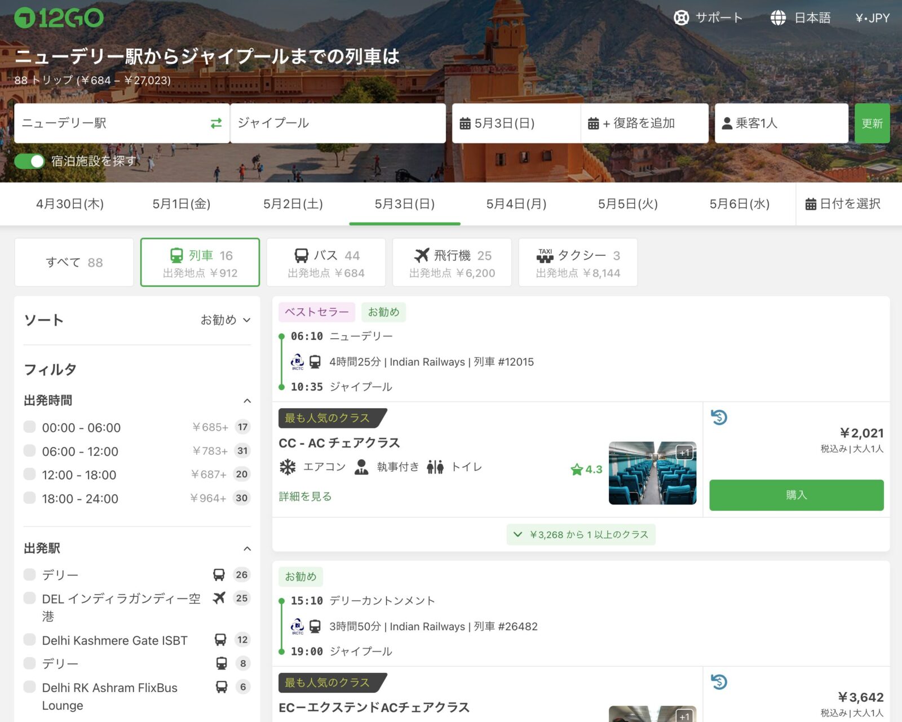Click the support lifebuoy icon
The image size is (902, 722).
tap(681, 18)
